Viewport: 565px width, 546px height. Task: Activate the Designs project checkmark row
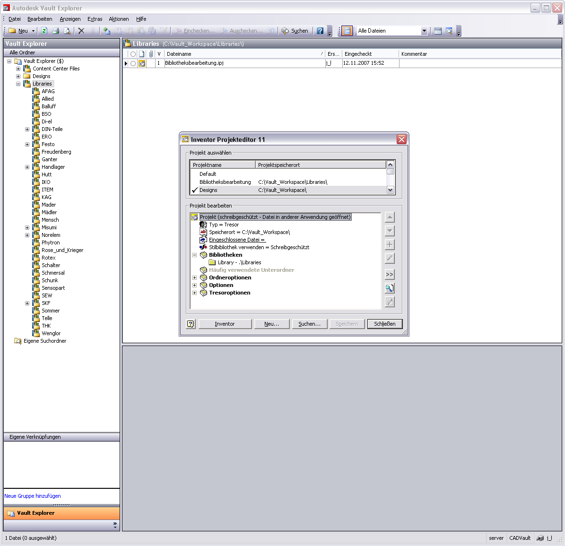click(x=288, y=190)
